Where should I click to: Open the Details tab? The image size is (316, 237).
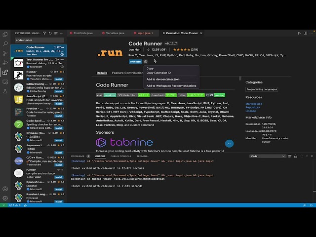click(x=102, y=73)
